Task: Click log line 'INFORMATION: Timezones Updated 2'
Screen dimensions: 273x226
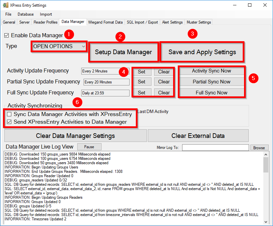Action: 36,219
